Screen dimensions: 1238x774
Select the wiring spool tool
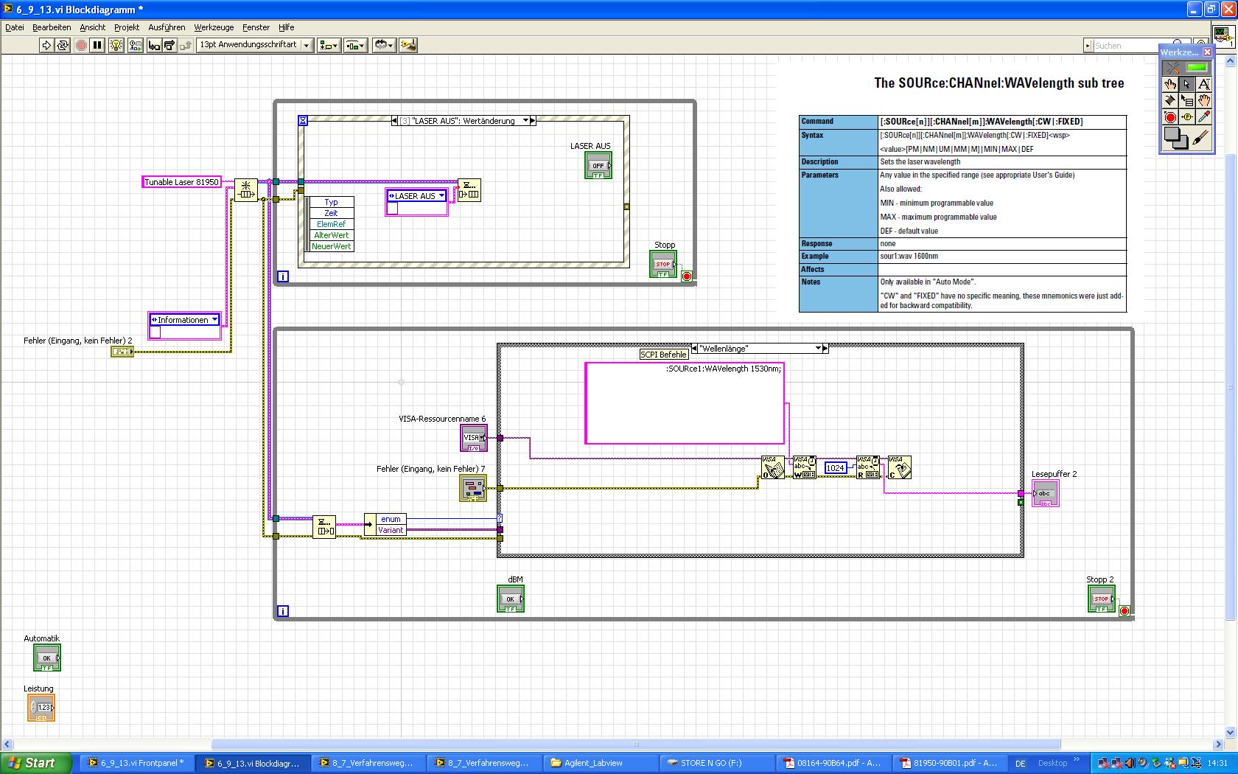pyautogui.click(x=1169, y=101)
